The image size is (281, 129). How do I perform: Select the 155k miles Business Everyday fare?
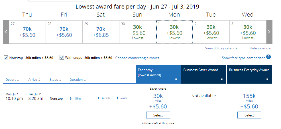point(249,115)
